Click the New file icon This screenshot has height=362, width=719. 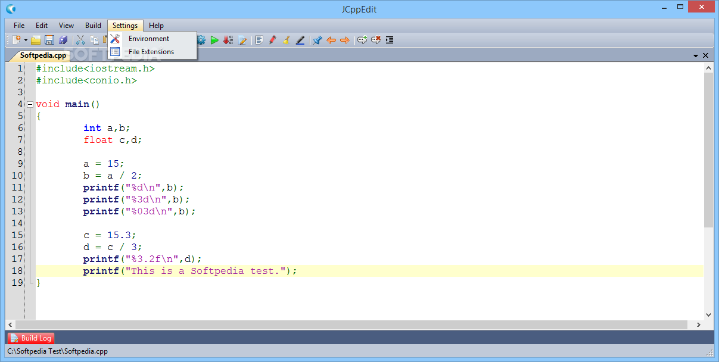(17, 40)
